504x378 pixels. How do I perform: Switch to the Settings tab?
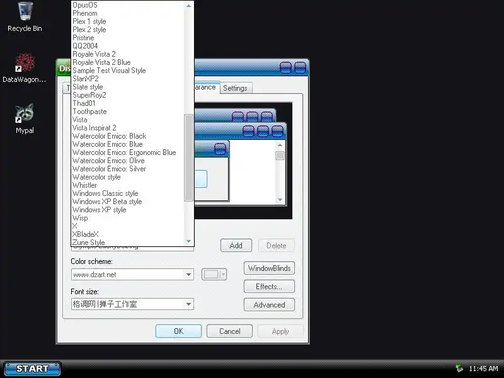(235, 88)
